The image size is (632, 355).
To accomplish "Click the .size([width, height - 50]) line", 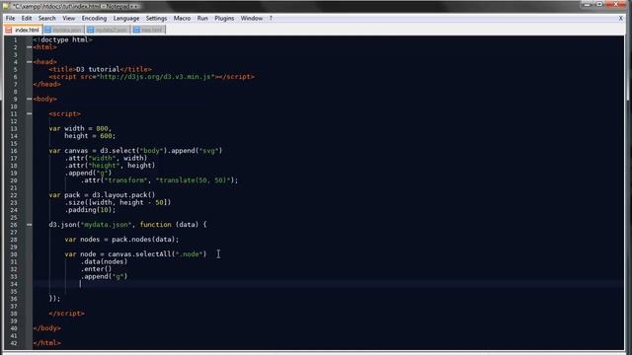I will coord(118,202).
